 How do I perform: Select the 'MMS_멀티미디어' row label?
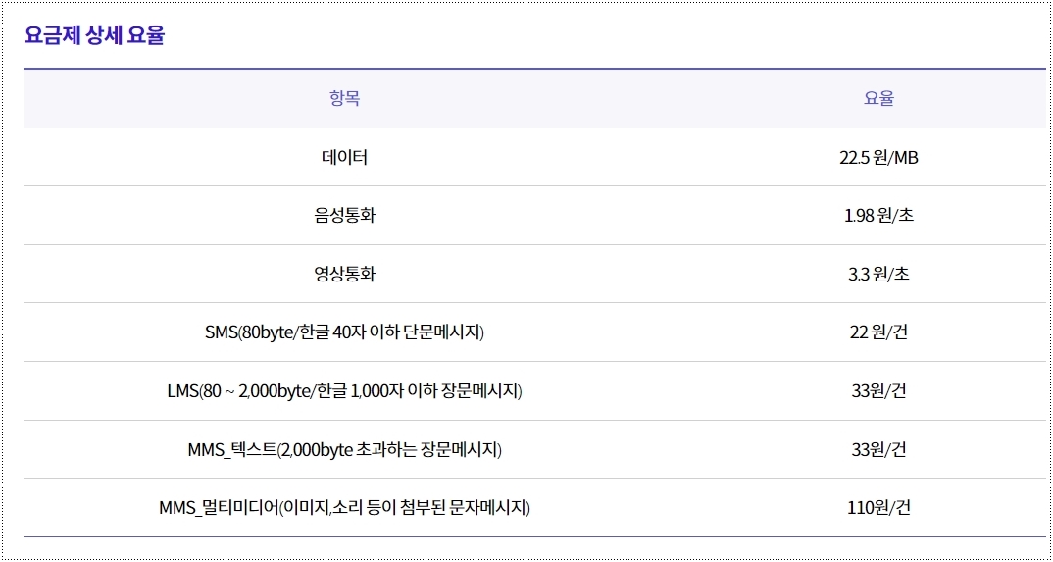tap(344, 508)
